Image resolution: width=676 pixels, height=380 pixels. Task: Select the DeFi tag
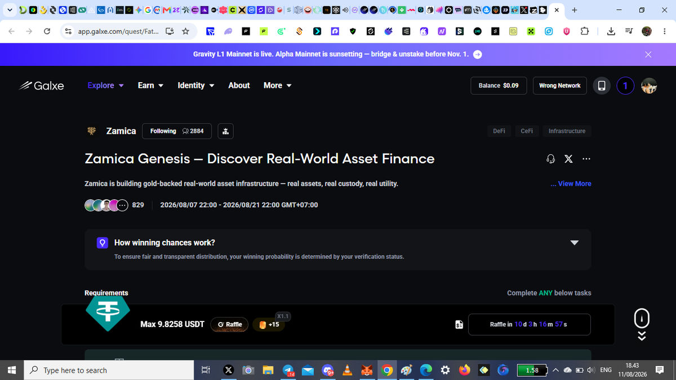click(499, 131)
